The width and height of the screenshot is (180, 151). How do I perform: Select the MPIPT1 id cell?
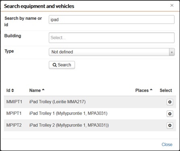point(14,113)
